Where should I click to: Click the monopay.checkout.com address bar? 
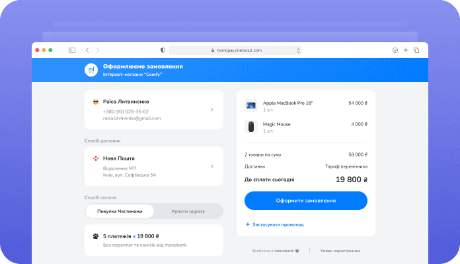235,50
